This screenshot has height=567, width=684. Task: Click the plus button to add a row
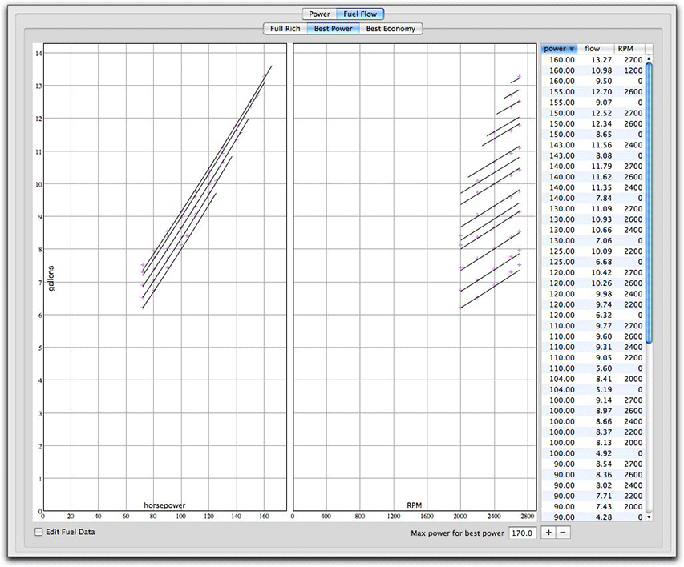[548, 533]
